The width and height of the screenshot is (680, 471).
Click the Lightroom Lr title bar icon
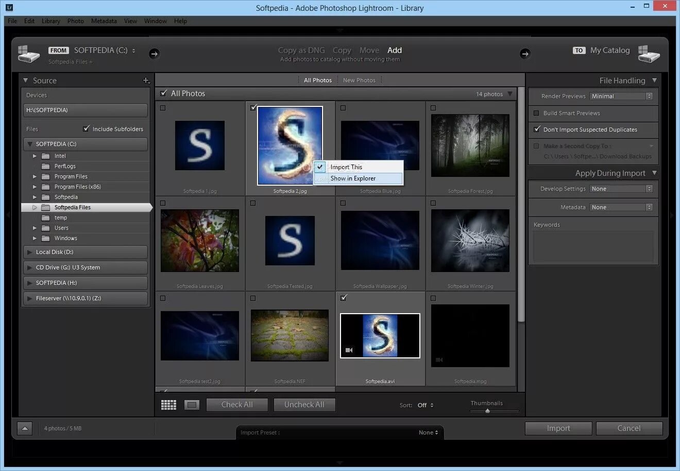[x=9, y=8]
